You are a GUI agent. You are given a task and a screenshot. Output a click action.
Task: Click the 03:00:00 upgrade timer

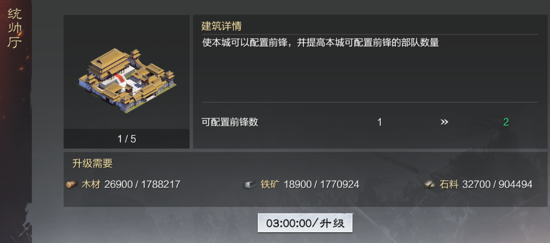[305, 223]
